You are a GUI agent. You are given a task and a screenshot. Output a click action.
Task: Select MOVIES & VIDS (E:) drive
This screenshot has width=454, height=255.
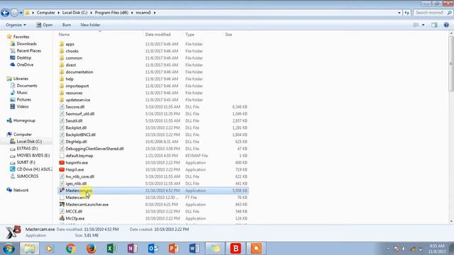click(33, 155)
